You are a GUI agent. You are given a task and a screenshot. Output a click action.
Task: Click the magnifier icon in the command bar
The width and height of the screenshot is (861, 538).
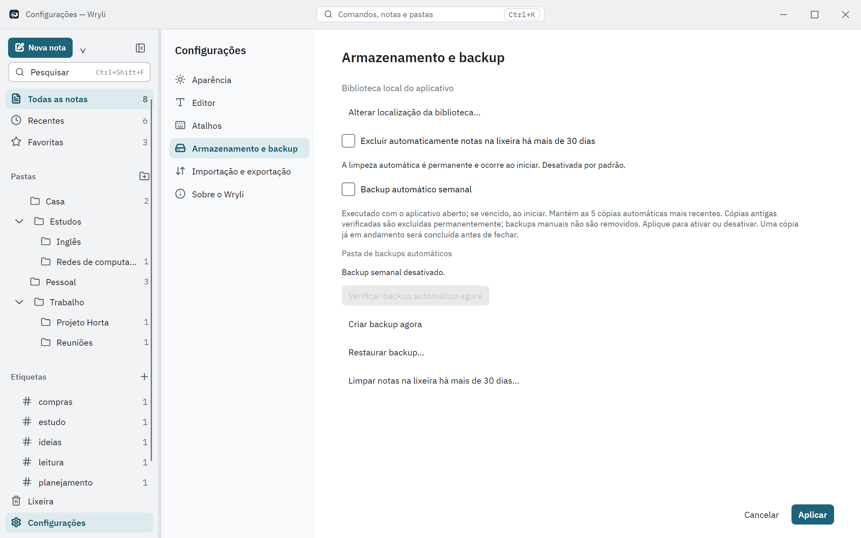click(328, 14)
